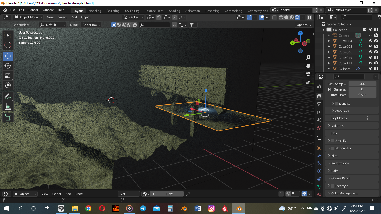Open the Select Box drag dropdown

coord(91,25)
